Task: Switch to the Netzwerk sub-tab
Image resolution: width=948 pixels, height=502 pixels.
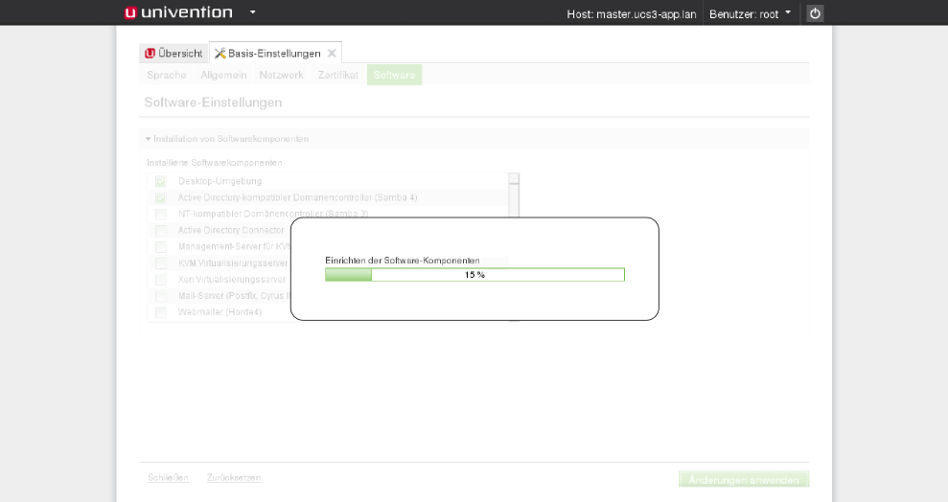Action: pyautogui.click(x=281, y=75)
